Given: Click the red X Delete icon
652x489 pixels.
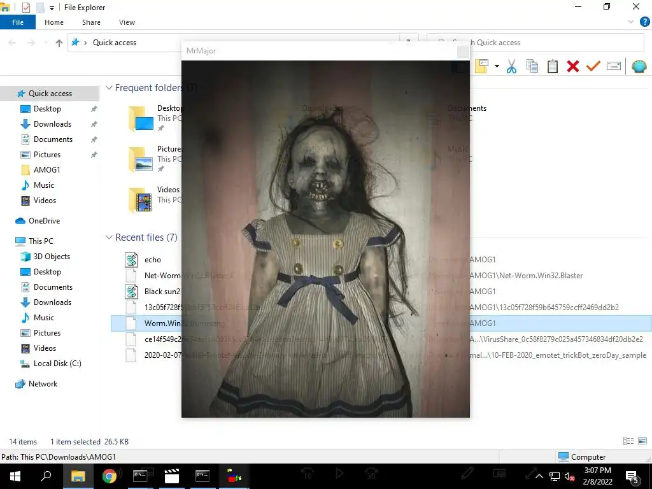Looking at the screenshot, I should coord(572,66).
